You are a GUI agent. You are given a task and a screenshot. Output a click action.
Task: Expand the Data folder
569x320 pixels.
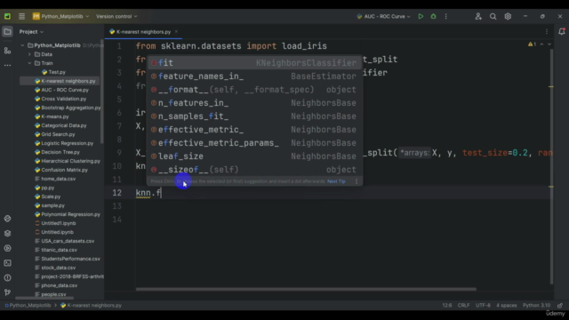click(29, 54)
